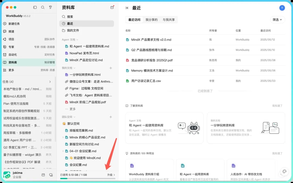Viewport: 293px width, 183px height.
Task: Add a team space with plus icon
Action: 111,117
